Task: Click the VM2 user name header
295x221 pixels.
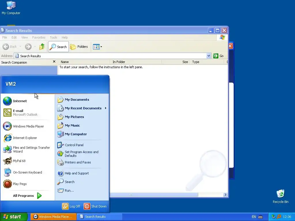Action: (11, 84)
